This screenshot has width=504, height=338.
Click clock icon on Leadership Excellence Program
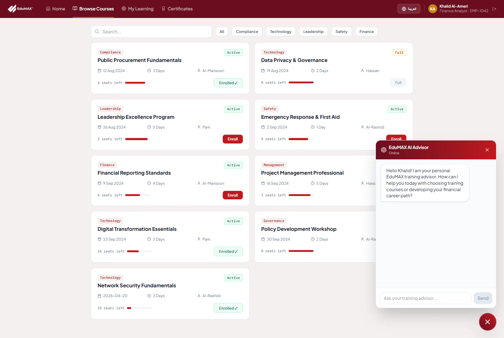(149, 127)
